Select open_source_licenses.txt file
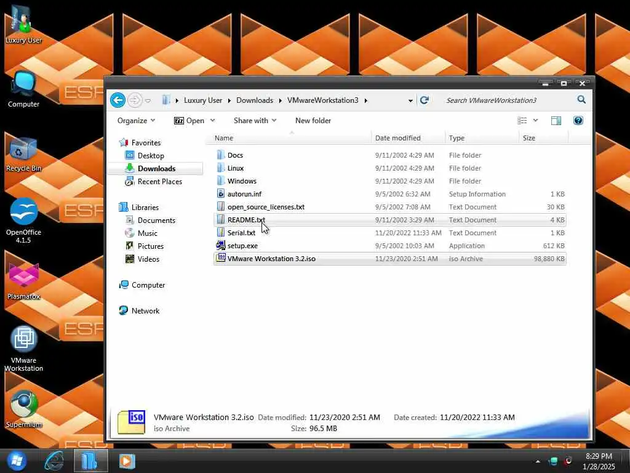 tap(389, 207)
